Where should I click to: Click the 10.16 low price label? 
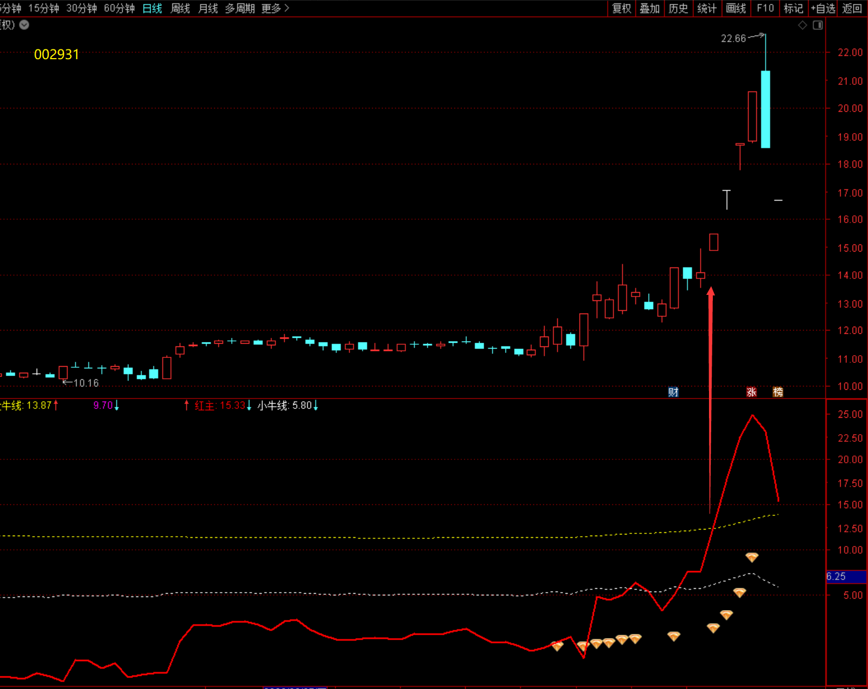86,383
